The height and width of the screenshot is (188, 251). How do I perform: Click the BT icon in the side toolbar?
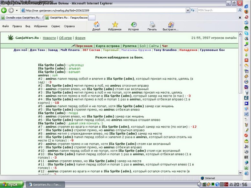click(246, 157)
